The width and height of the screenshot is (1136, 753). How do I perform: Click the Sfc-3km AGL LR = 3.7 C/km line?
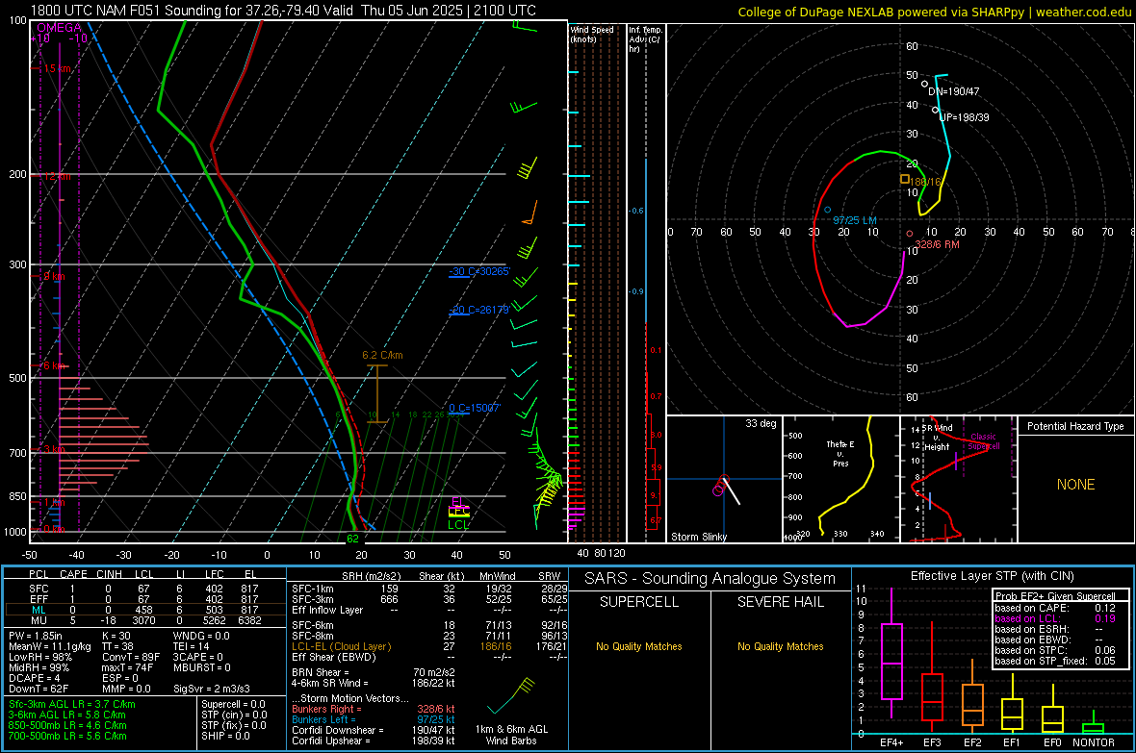(x=72, y=704)
